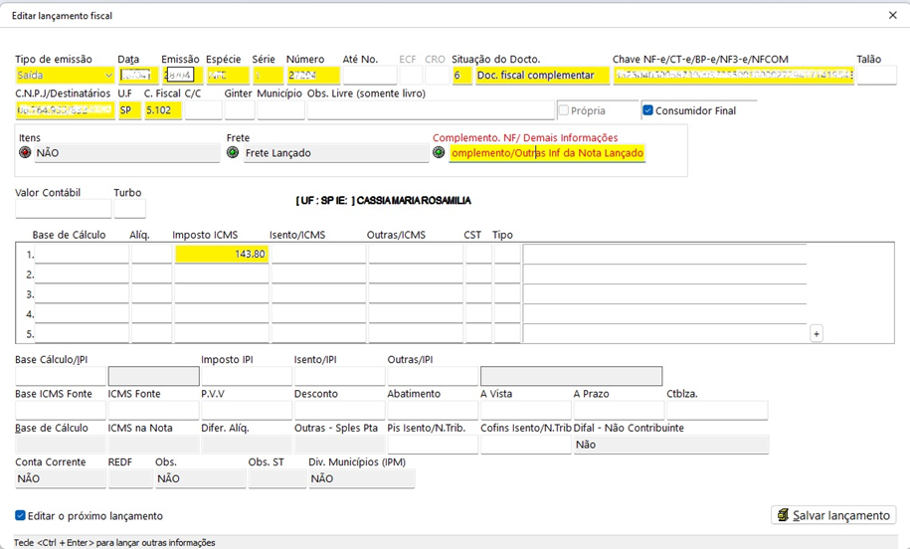Open the Tipo de emissão dropdown
910x549 pixels.
tap(65, 76)
